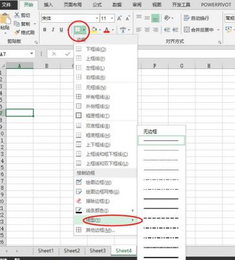
Task: Click the Orientation text-angle icon
Action: point(167,18)
